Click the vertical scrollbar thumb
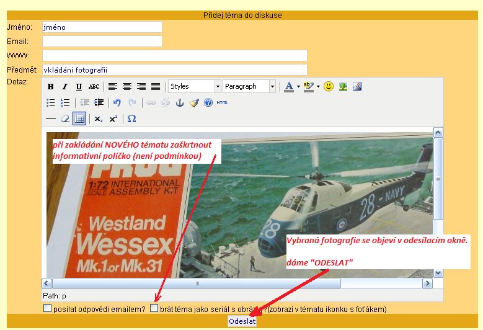483x330 pixels. click(x=438, y=179)
